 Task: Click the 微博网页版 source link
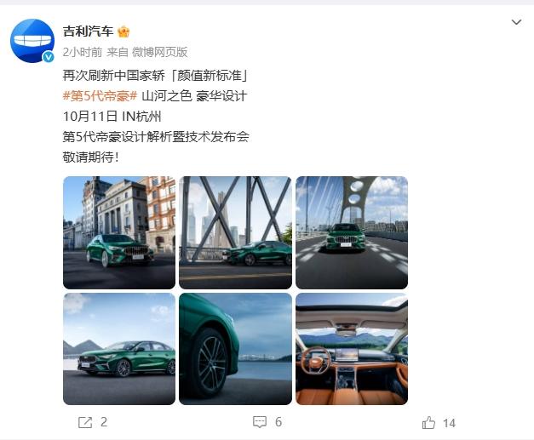pyautogui.click(x=160, y=52)
